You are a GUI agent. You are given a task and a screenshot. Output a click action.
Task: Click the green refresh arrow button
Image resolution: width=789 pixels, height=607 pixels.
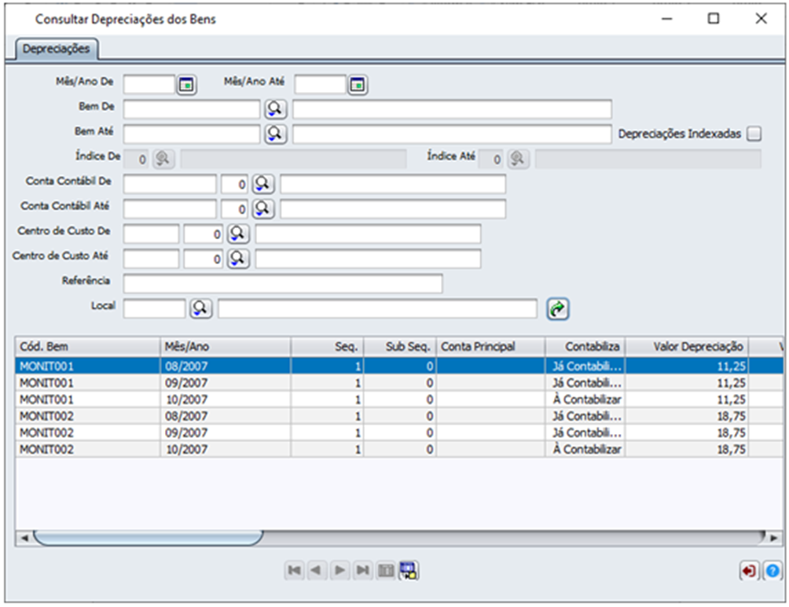[x=557, y=308]
